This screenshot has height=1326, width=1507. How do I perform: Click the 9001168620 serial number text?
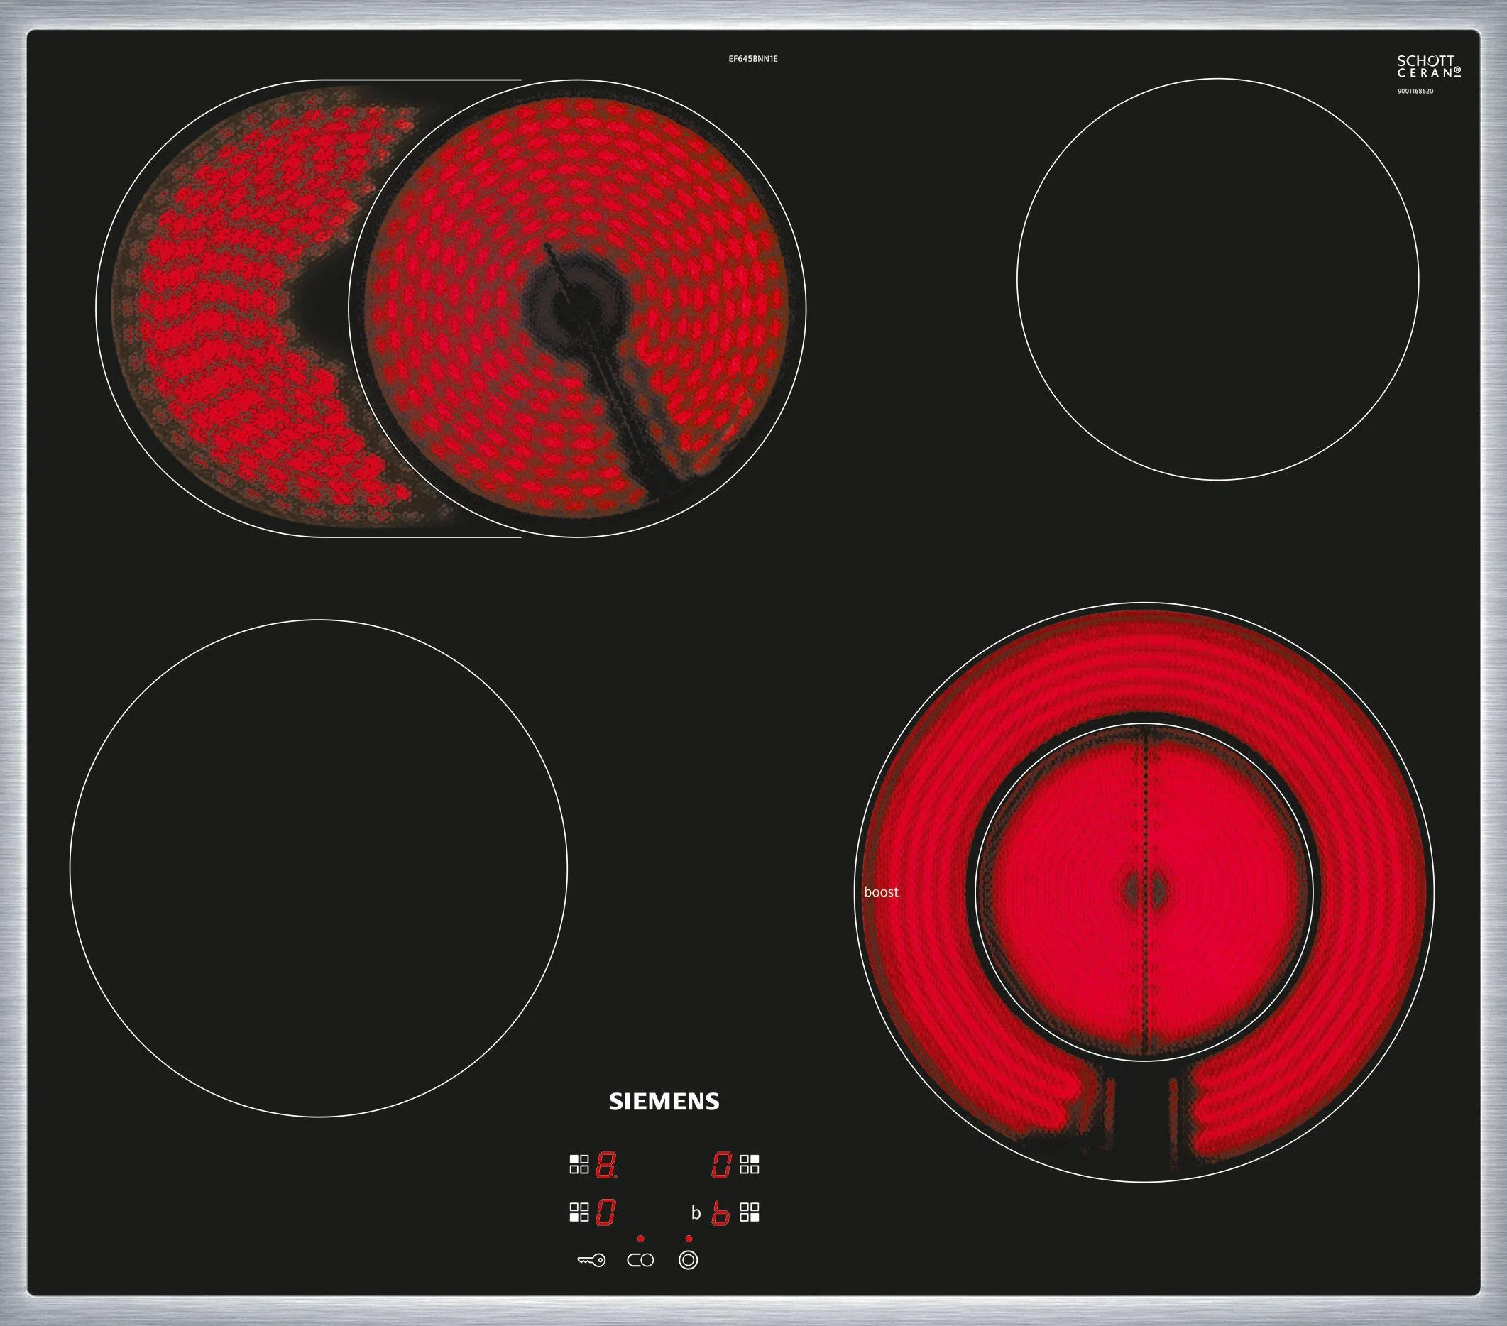point(1415,92)
